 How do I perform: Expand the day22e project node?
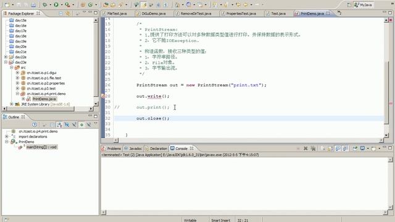(6, 57)
